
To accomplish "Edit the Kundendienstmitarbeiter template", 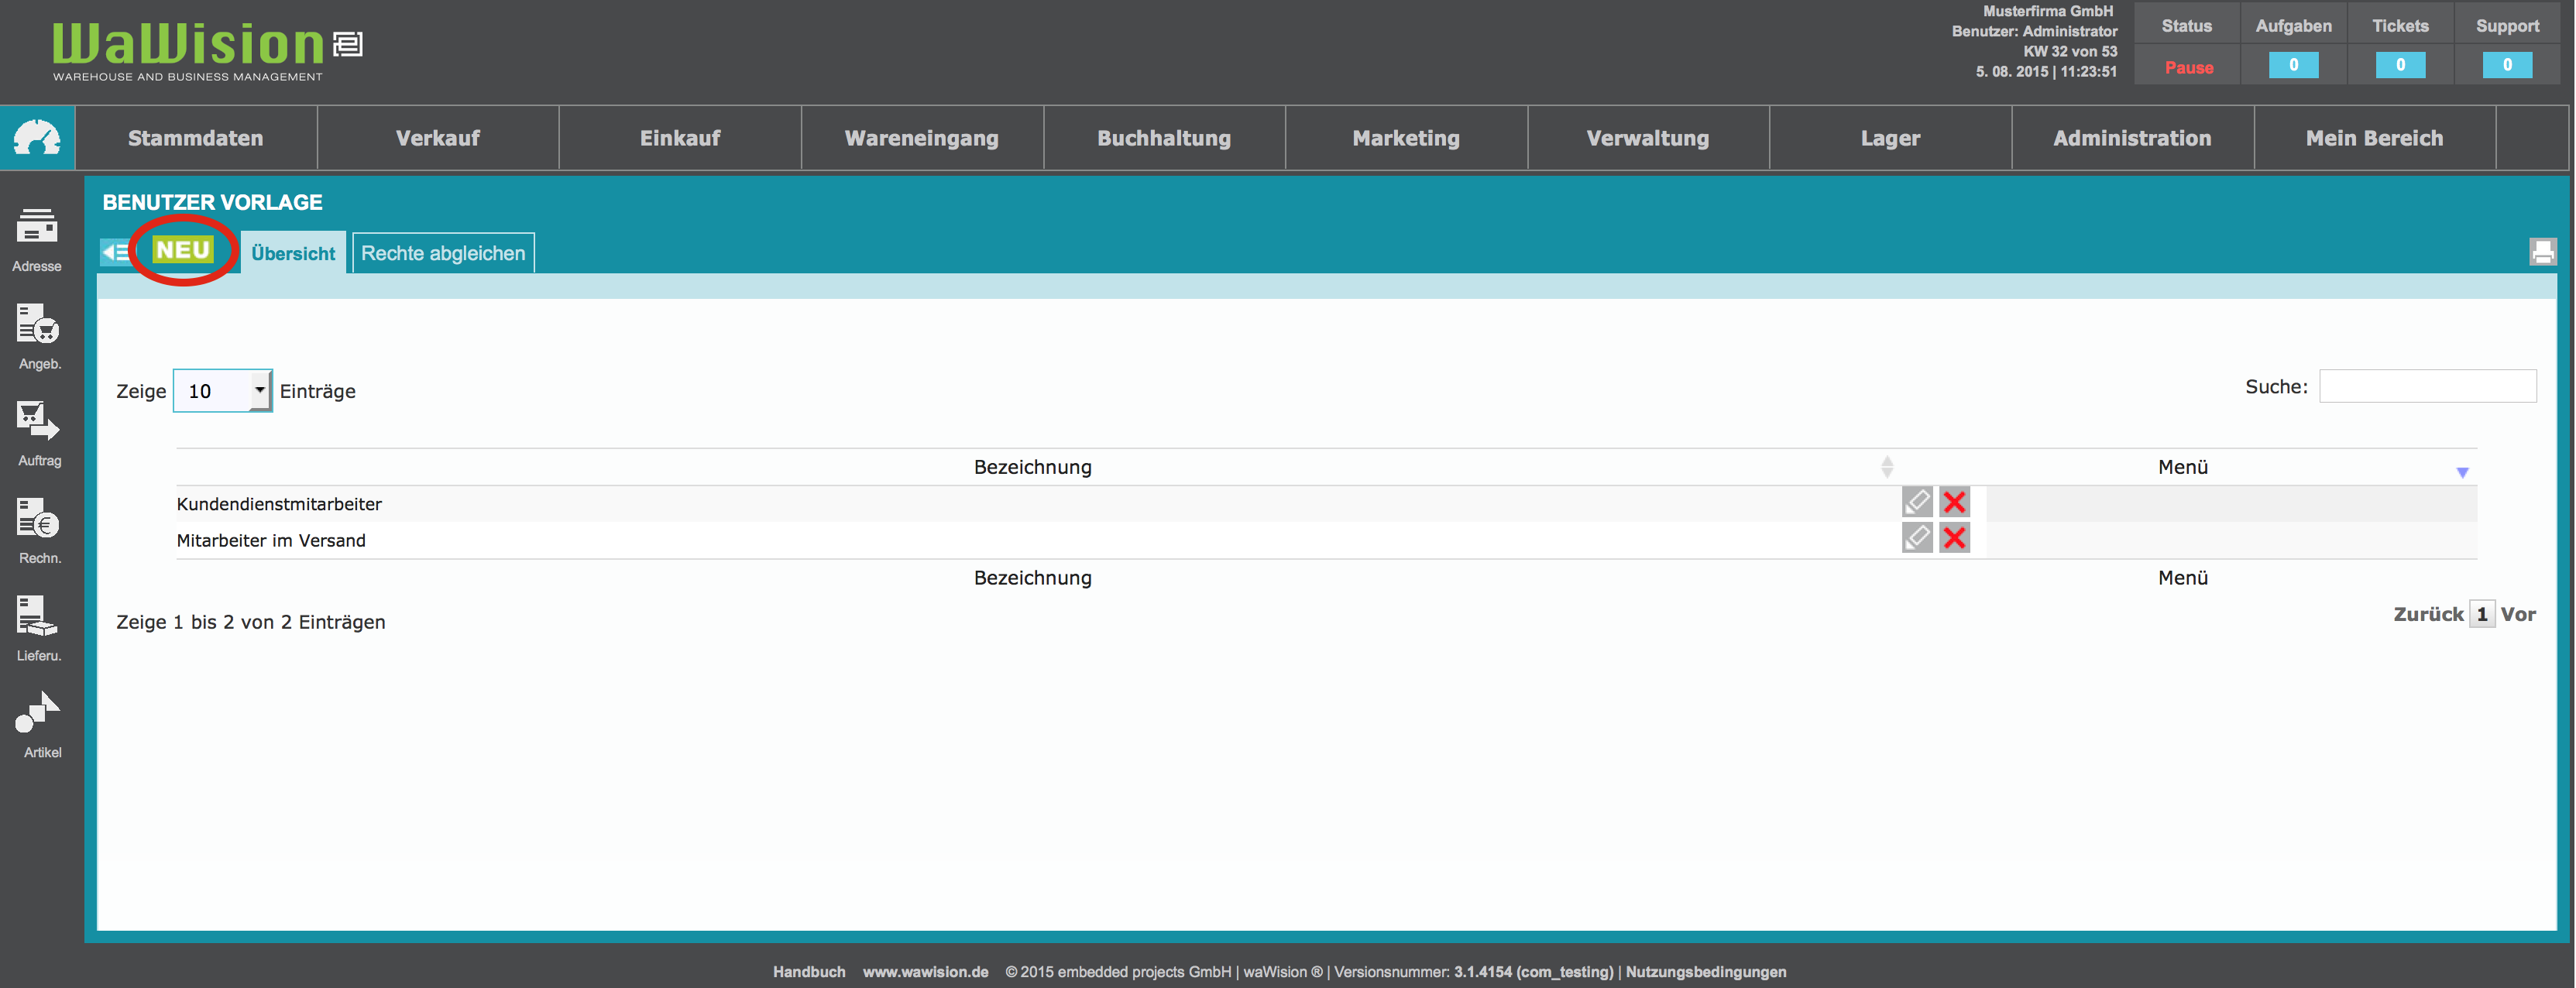I will (1916, 502).
